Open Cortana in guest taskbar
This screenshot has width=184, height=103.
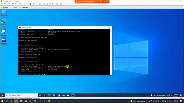pos(40,95)
